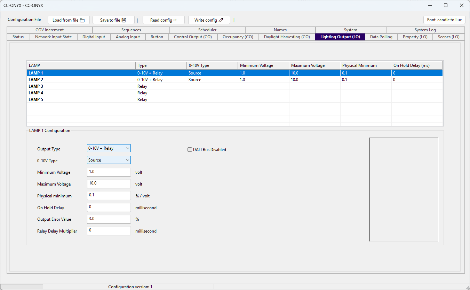Click the On Hold Delay input field

pyautogui.click(x=109, y=207)
